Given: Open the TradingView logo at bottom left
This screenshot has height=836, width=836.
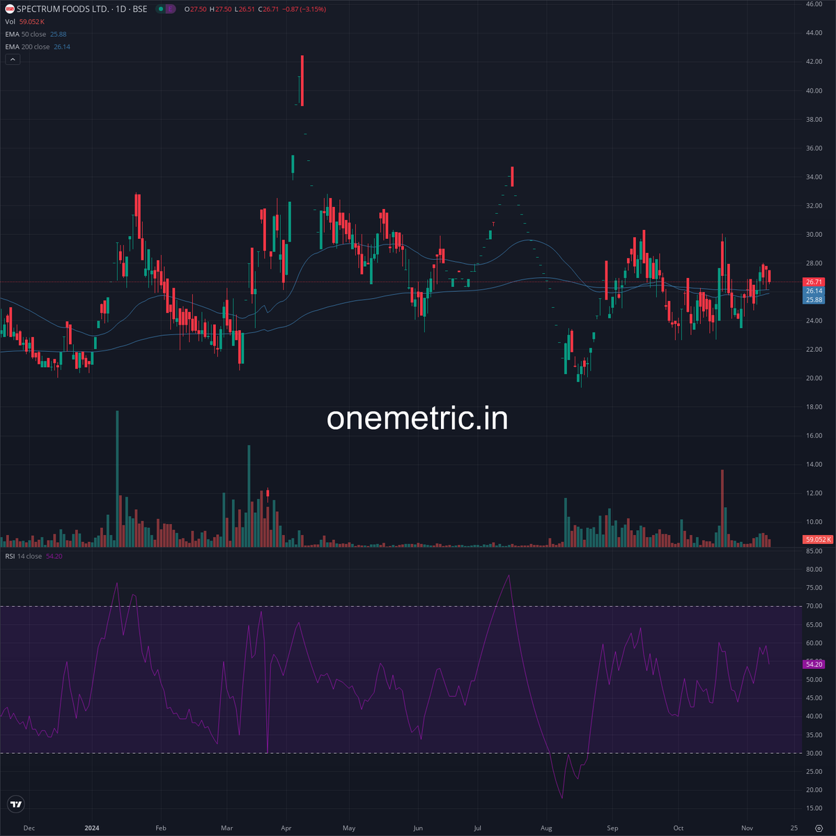Looking at the screenshot, I should pos(17,804).
